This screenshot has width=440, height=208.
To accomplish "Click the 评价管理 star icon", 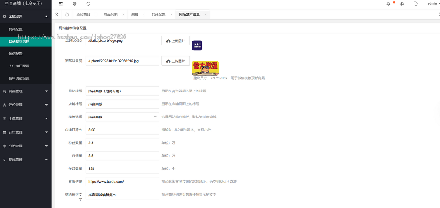I will [4, 105].
